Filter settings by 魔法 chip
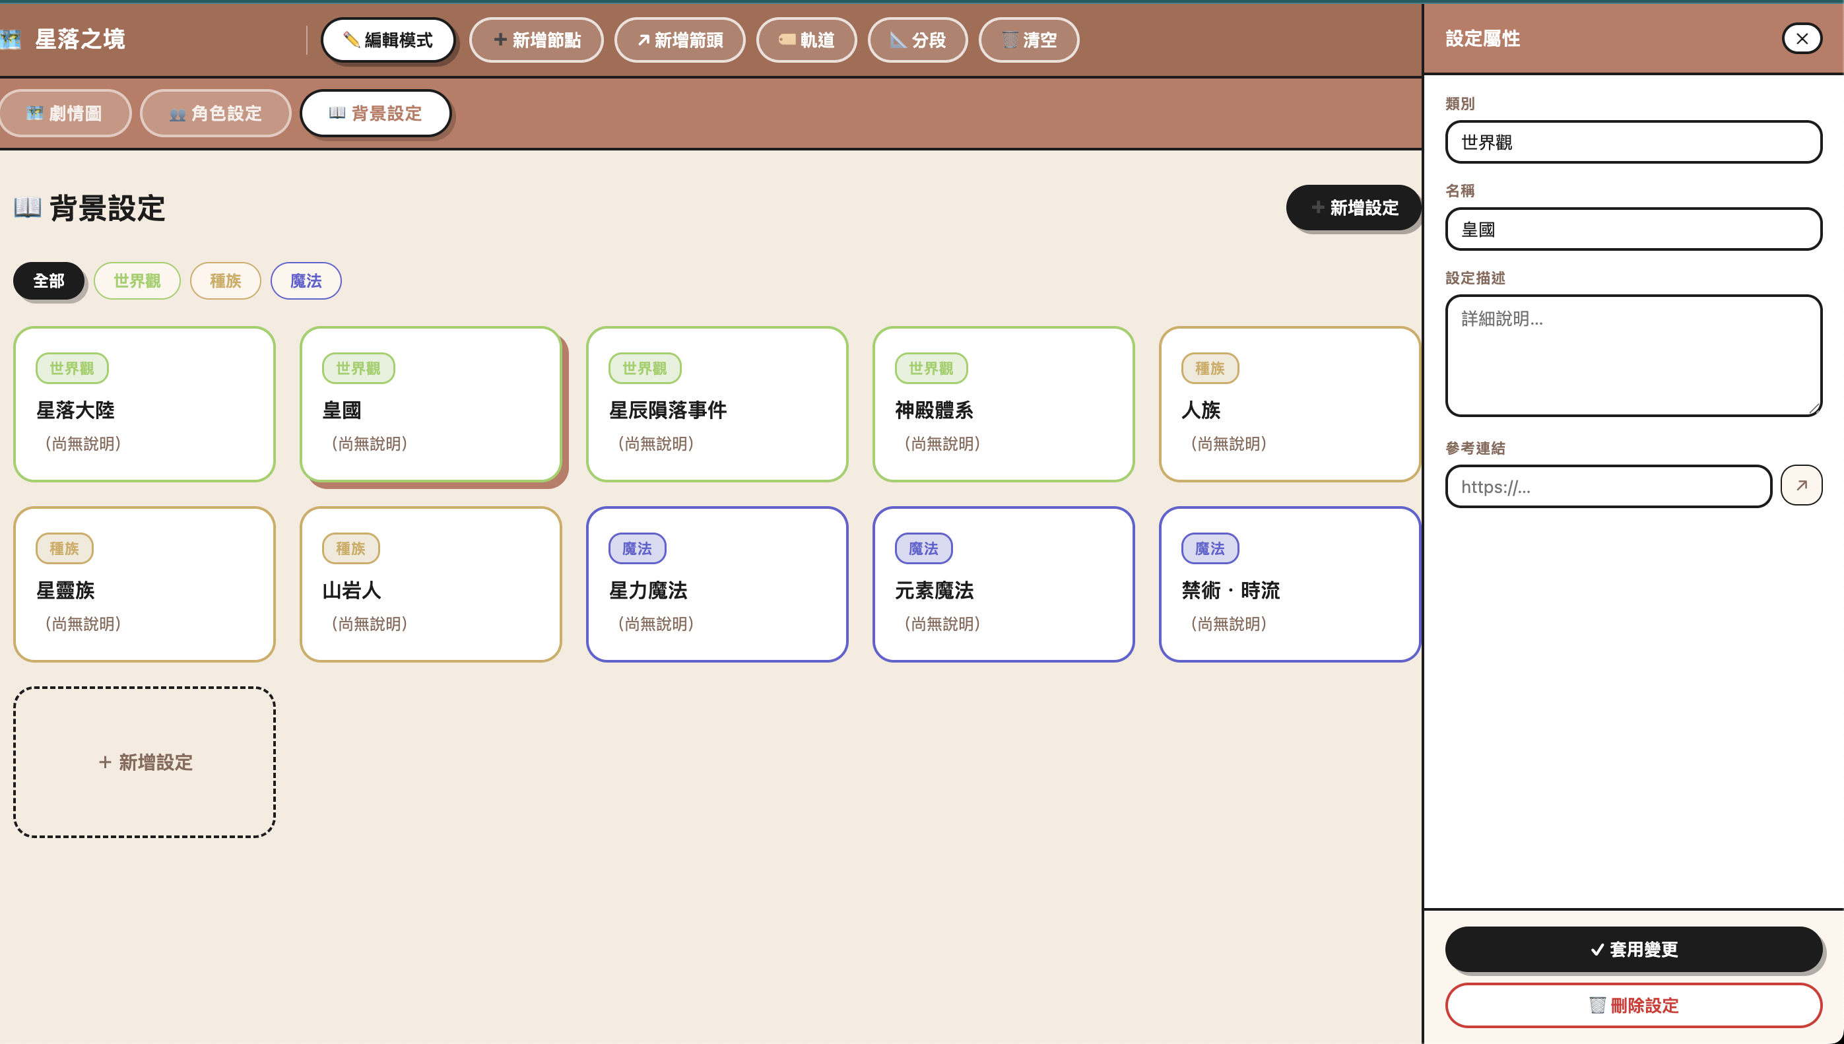The image size is (1844, 1044). pyautogui.click(x=306, y=281)
